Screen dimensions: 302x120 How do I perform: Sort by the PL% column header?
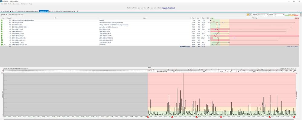pyautogui.click(x=208, y=18)
